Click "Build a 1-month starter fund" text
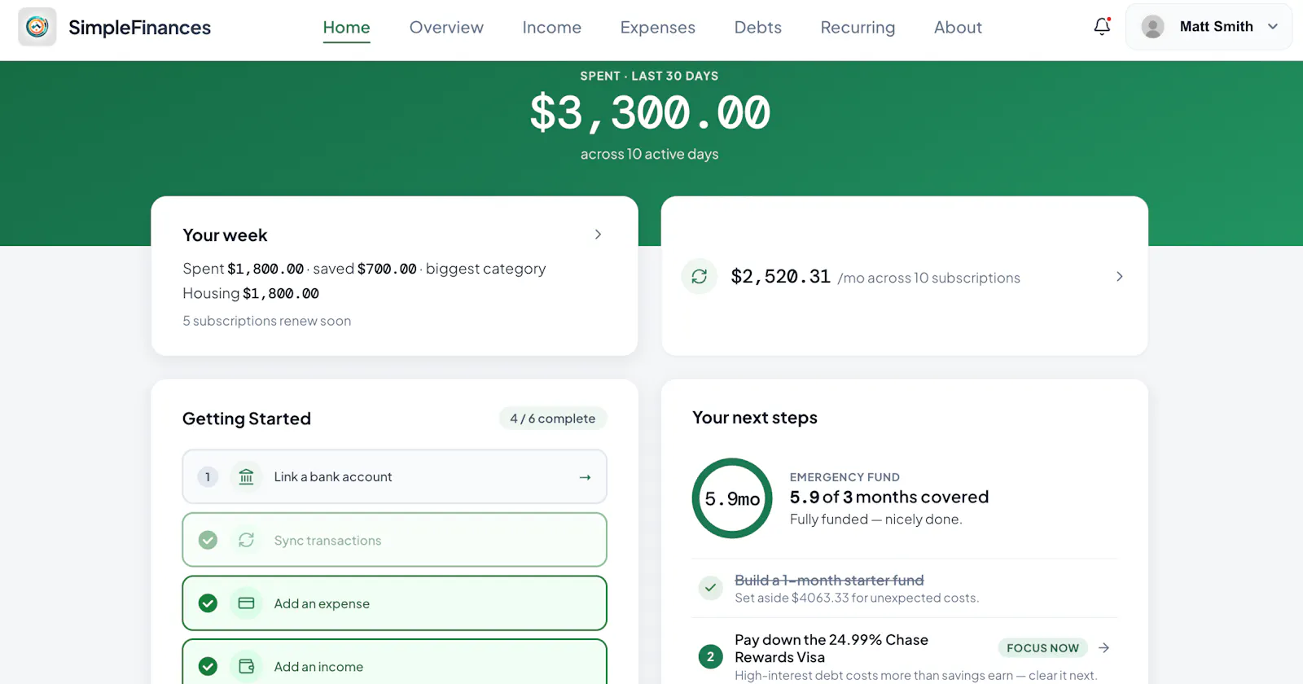Viewport: 1303px width, 684px height. tap(829, 580)
